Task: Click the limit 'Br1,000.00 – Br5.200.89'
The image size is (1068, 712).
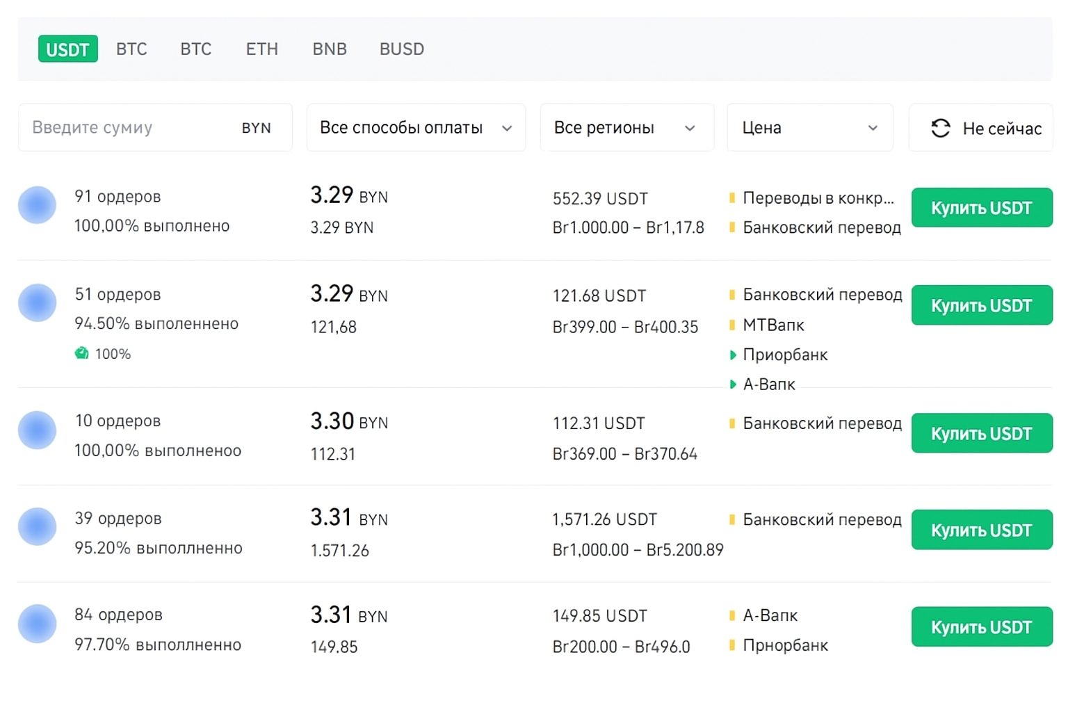Action: pyautogui.click(x=638, y=550)
